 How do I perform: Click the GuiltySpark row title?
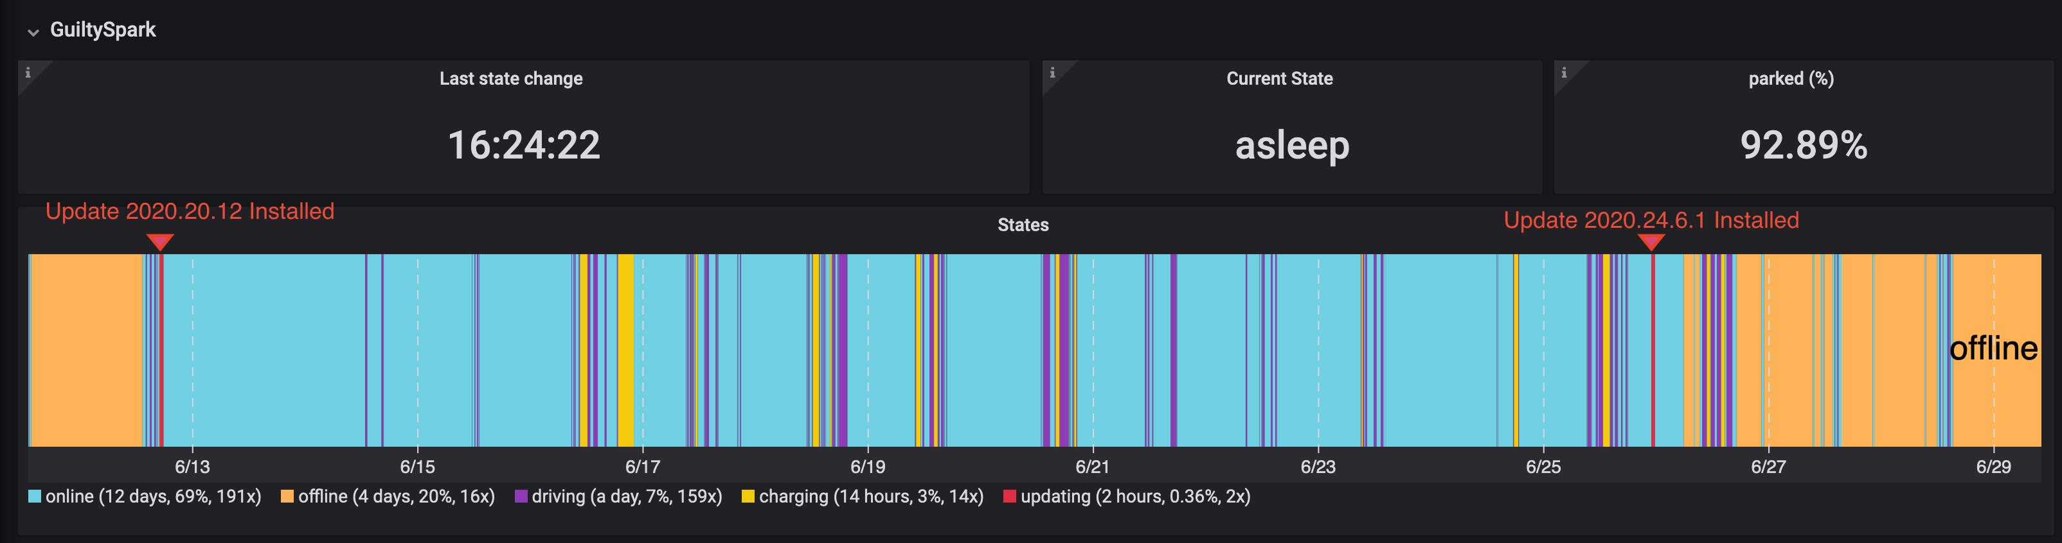click(x=102, y=30)
